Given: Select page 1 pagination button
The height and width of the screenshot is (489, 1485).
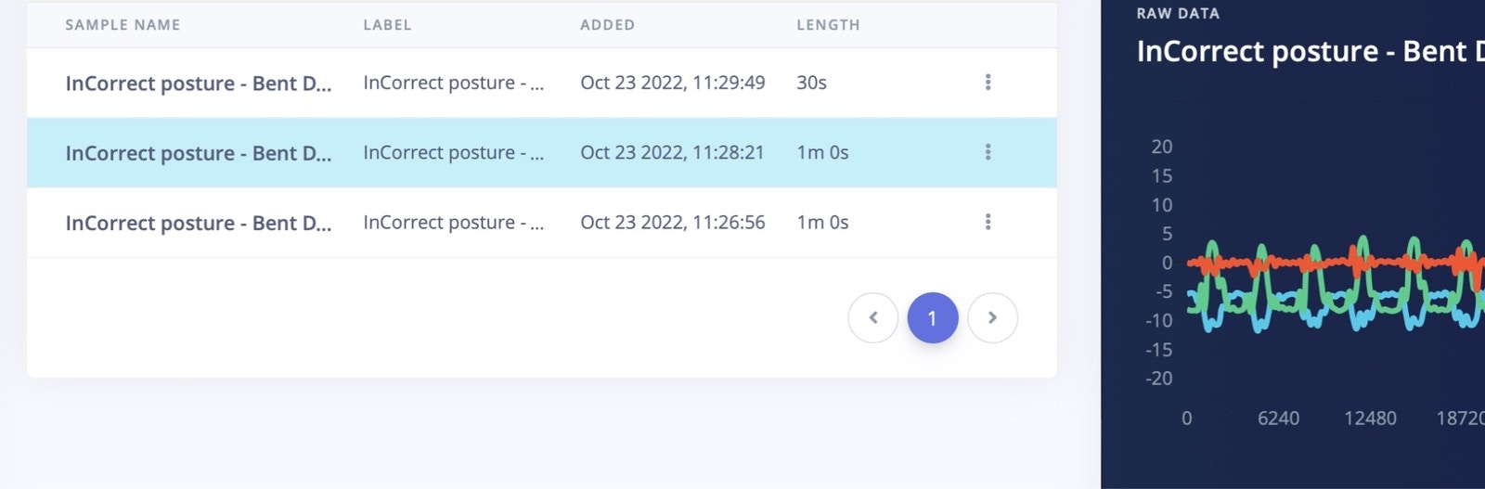Looking at the screenshot, I should (933, 317).
